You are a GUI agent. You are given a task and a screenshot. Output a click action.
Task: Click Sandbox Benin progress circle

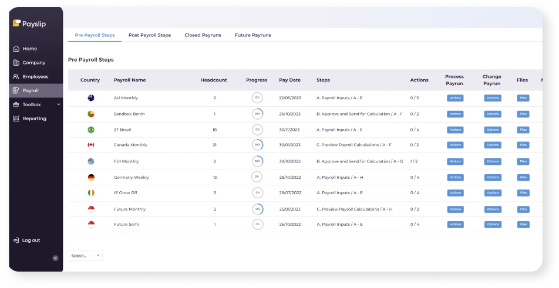coord(257,114)
